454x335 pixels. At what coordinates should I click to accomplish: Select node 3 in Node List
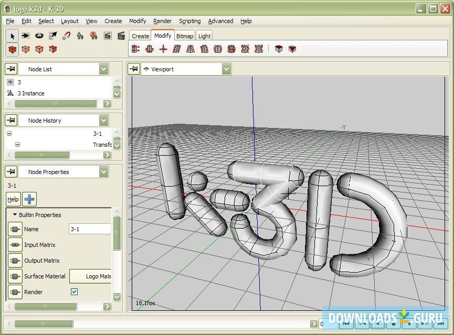59,82
